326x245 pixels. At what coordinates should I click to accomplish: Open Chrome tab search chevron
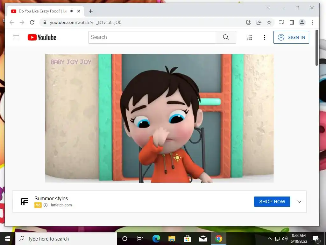(x=268, y=8)
